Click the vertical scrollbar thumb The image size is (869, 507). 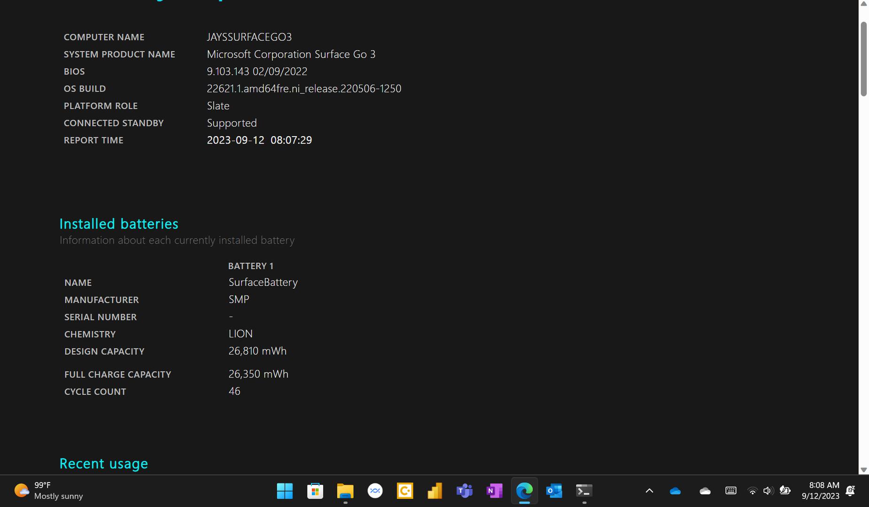tap(863, 59)
